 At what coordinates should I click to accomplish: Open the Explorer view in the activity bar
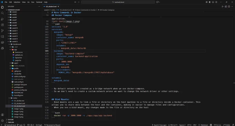(2, 7)
